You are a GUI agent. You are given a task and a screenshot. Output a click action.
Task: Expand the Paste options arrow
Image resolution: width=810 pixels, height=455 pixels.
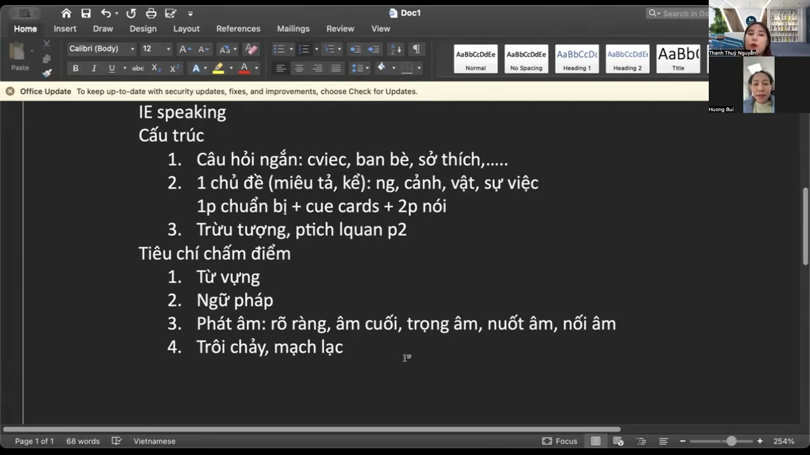(32, 52)
